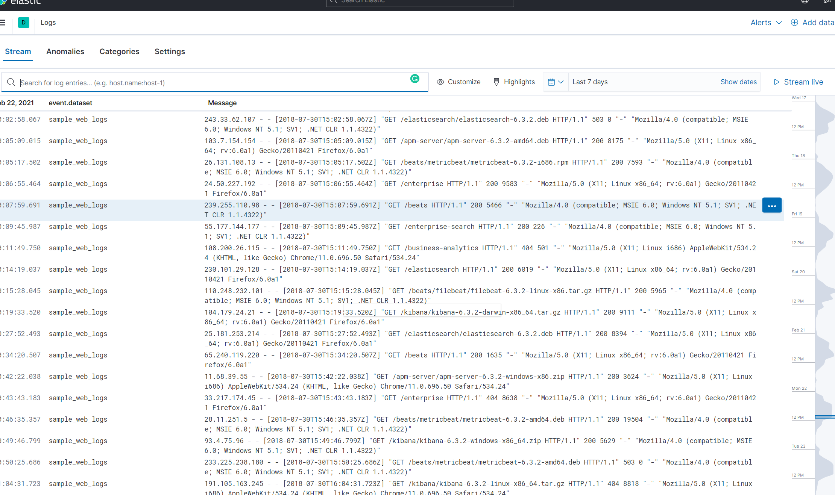Image resolution: width=835 pixels, height=495 pixels.
Task: Click the Elastic global search icon
Action: tap(334, 1)
